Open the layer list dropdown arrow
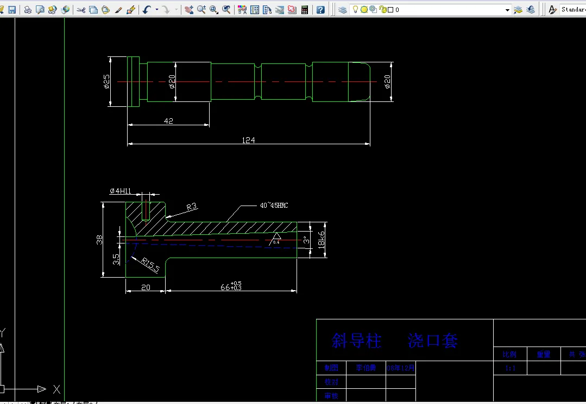Screen dimensions: 586x404 coord(507,10)
